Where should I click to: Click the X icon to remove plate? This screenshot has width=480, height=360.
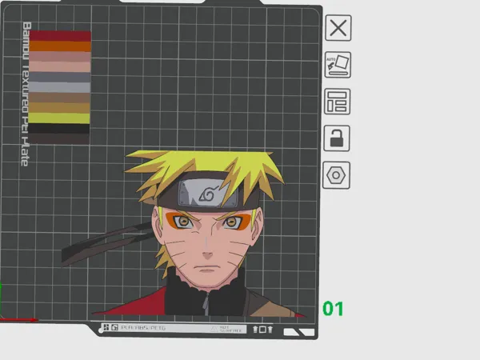point(338,28)
